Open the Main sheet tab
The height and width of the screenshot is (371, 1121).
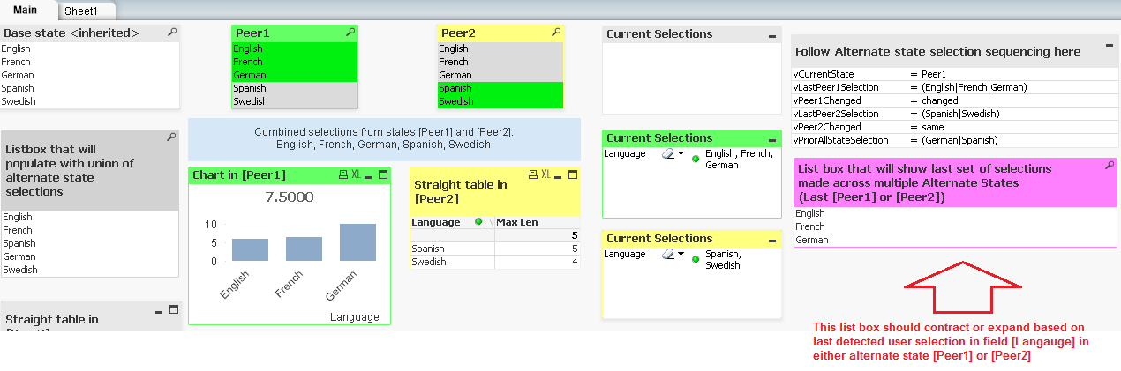coord(25,10)
